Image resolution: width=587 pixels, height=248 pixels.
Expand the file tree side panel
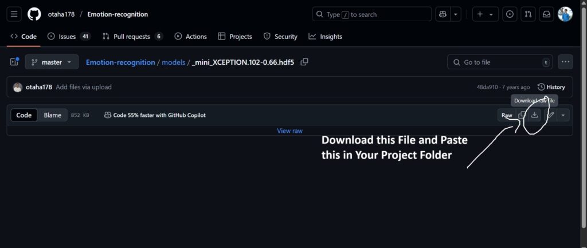(x=14, y=62)
